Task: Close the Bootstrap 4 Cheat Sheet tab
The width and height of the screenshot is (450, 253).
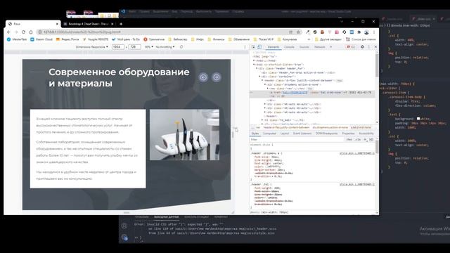Action: (x=112, y=24)
